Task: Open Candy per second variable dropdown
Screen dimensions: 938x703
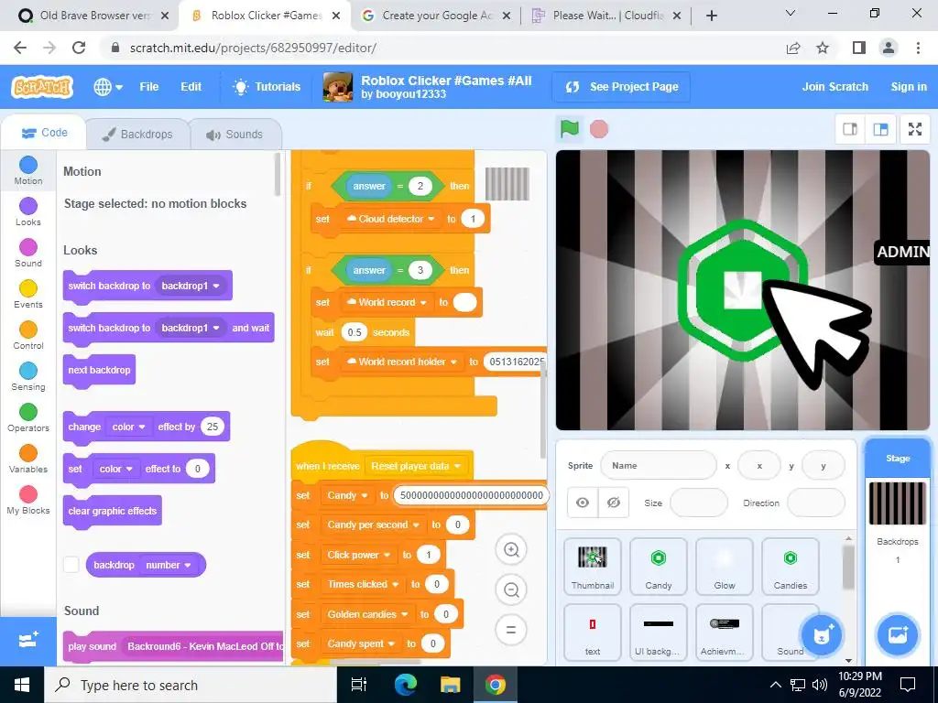Action: tap(374, 525)
